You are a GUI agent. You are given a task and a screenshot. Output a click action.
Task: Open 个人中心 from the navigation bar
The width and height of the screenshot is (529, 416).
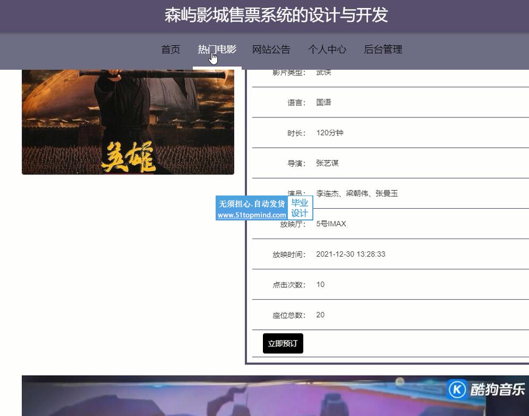[x=327, y=49]
